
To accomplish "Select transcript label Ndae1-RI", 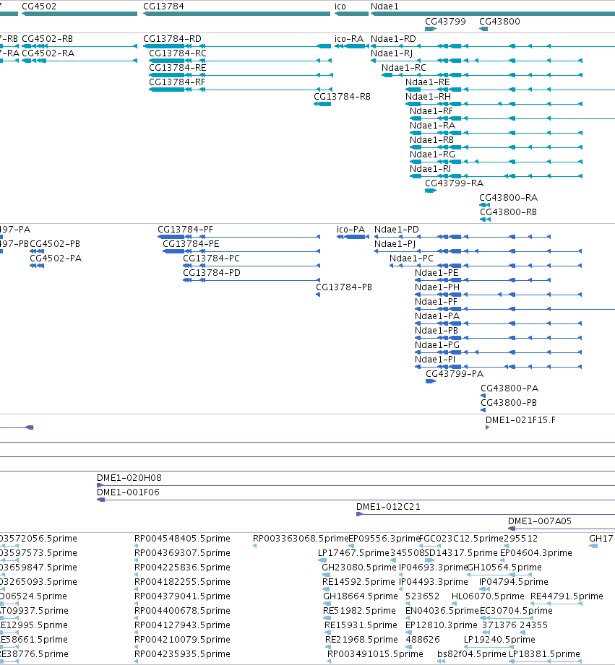I will tap(431, 168).
